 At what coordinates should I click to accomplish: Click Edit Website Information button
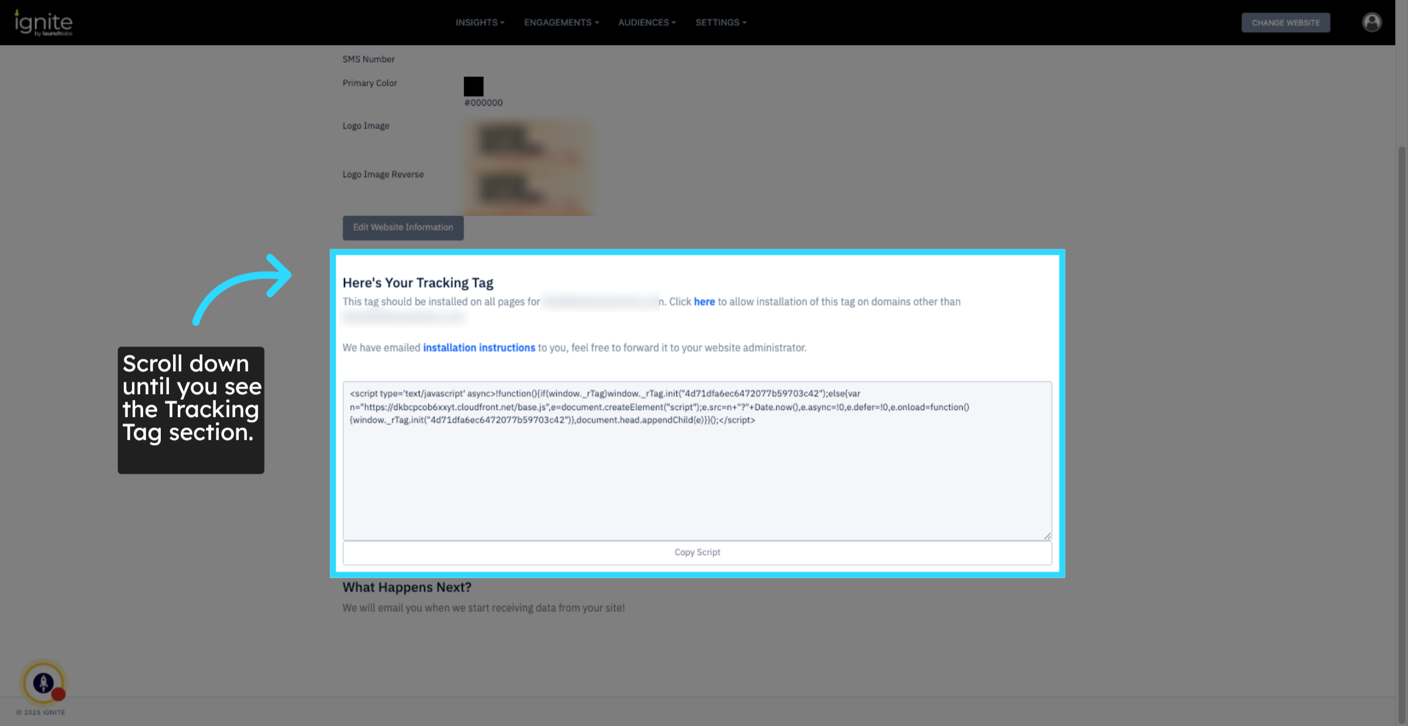tap(403, 228)
